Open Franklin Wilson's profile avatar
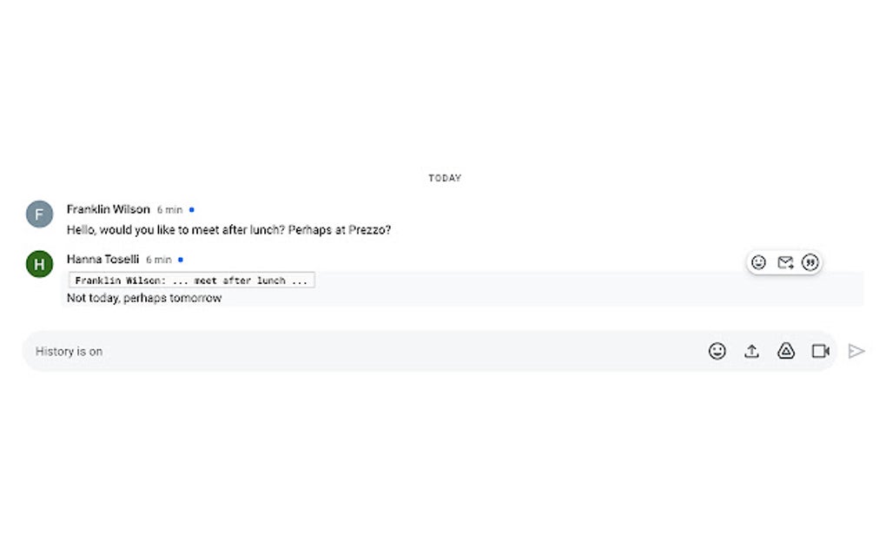 pos(39,214)
